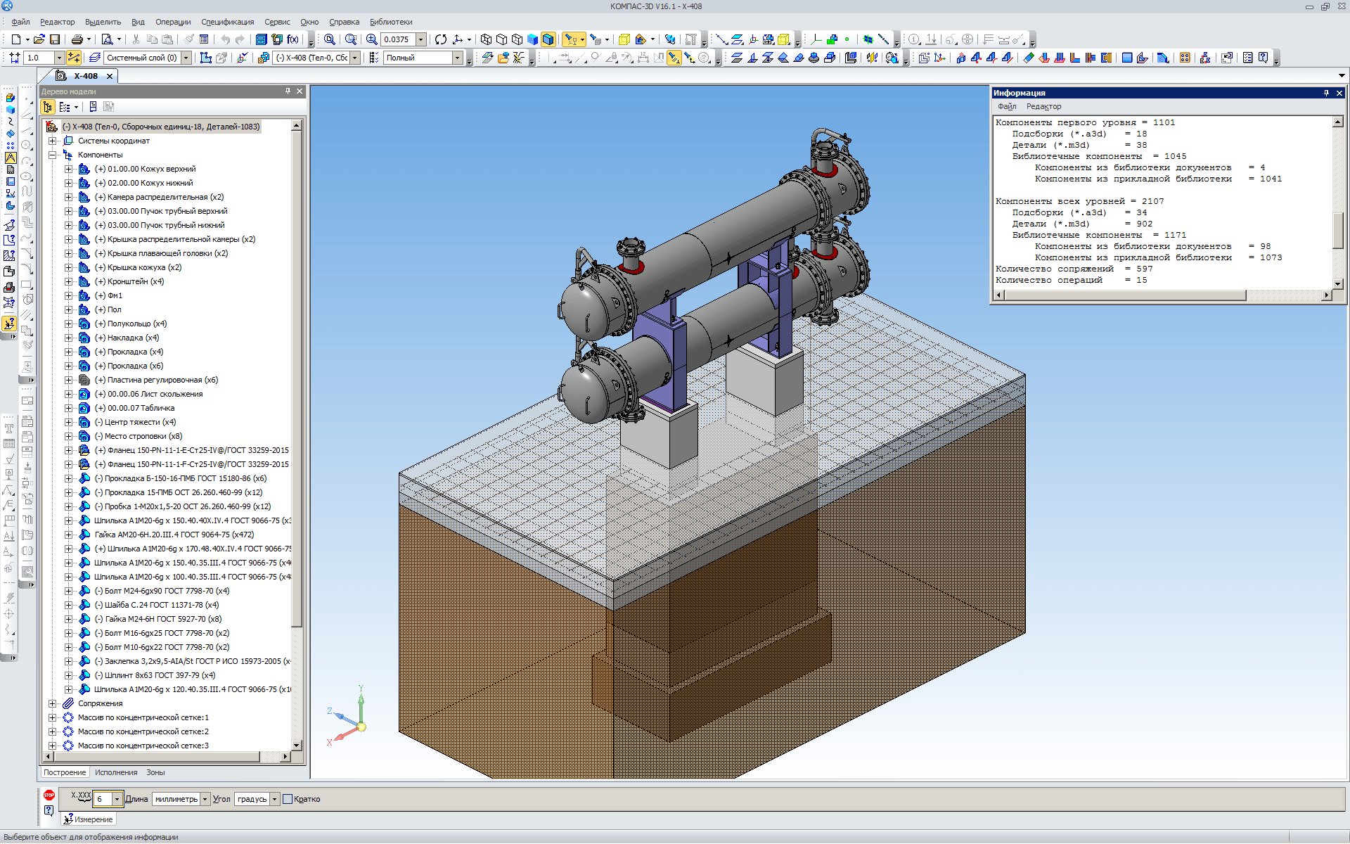Click Редактор in the Информация window

click(x=1043, y=106)
